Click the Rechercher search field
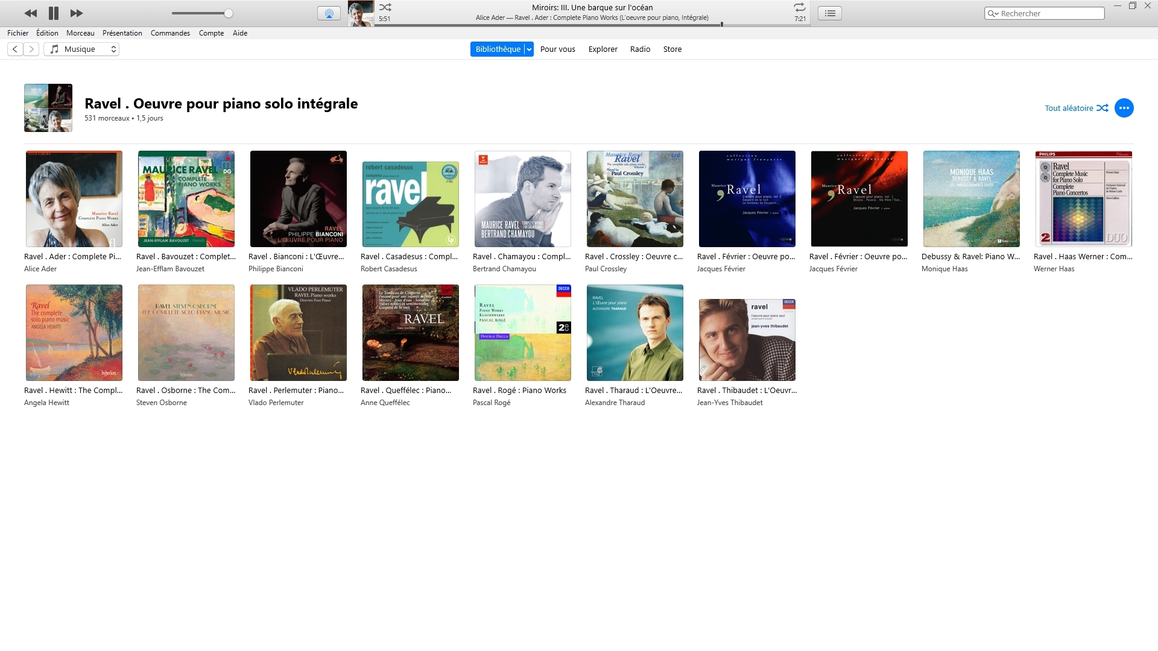 pos(1045,13)
